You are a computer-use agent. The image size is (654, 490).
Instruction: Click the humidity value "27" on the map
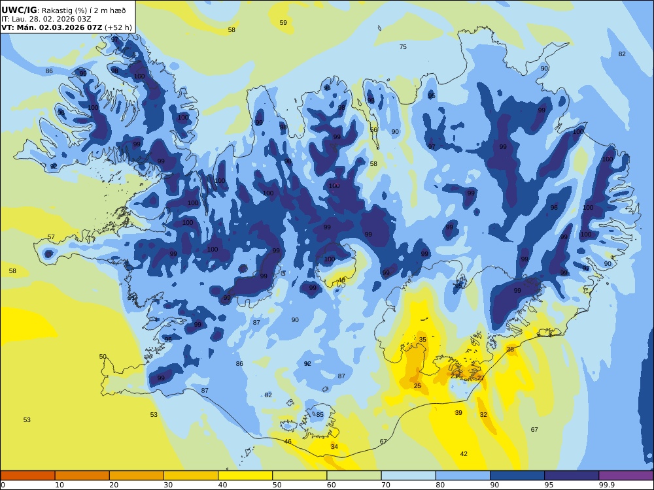481,378
